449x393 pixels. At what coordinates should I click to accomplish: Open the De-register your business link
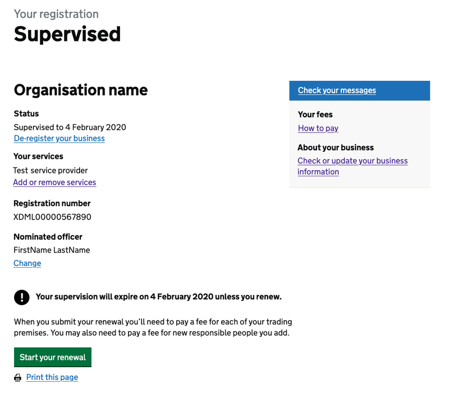[x=59, y=138]
